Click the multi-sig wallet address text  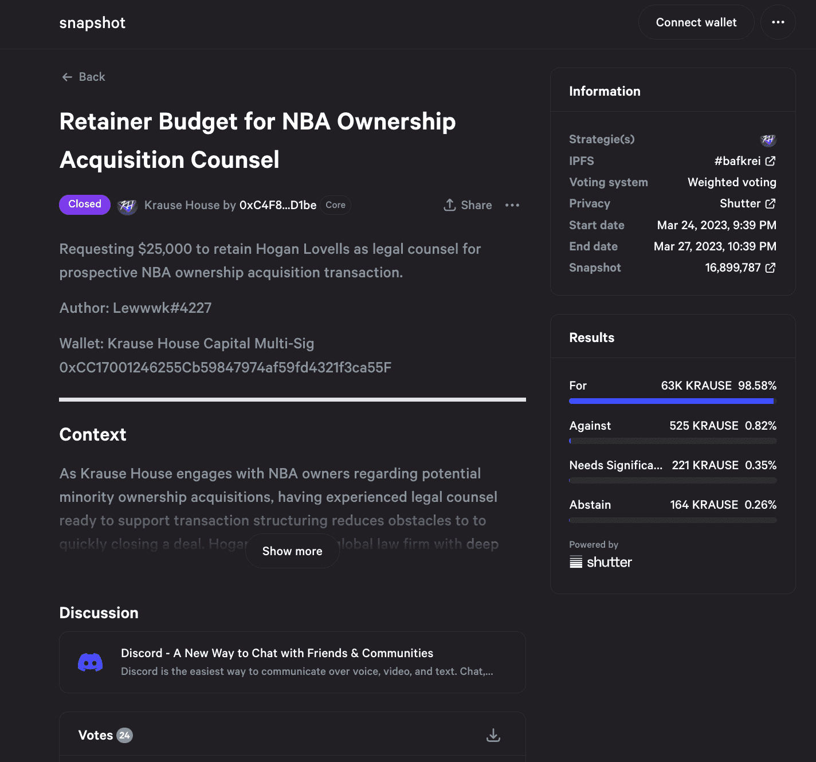coord(225,367)
